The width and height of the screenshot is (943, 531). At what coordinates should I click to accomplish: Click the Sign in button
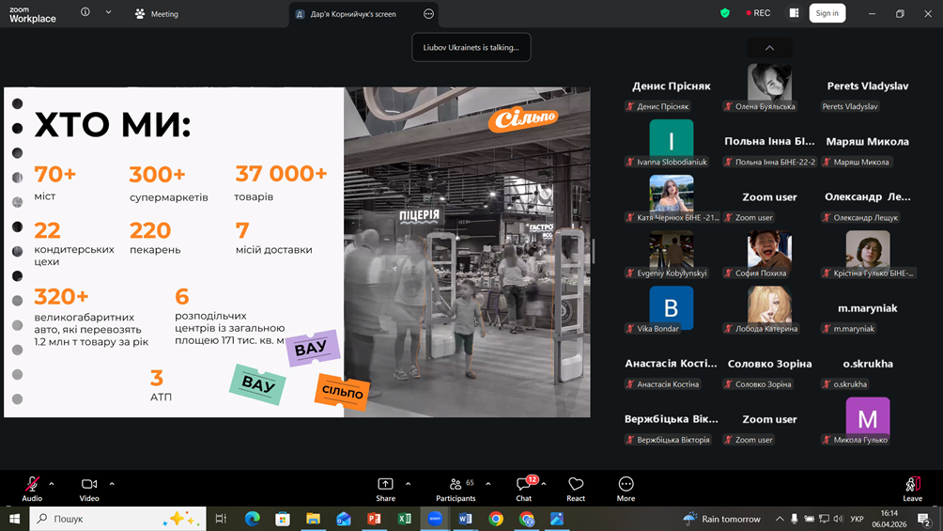(827, 13)
